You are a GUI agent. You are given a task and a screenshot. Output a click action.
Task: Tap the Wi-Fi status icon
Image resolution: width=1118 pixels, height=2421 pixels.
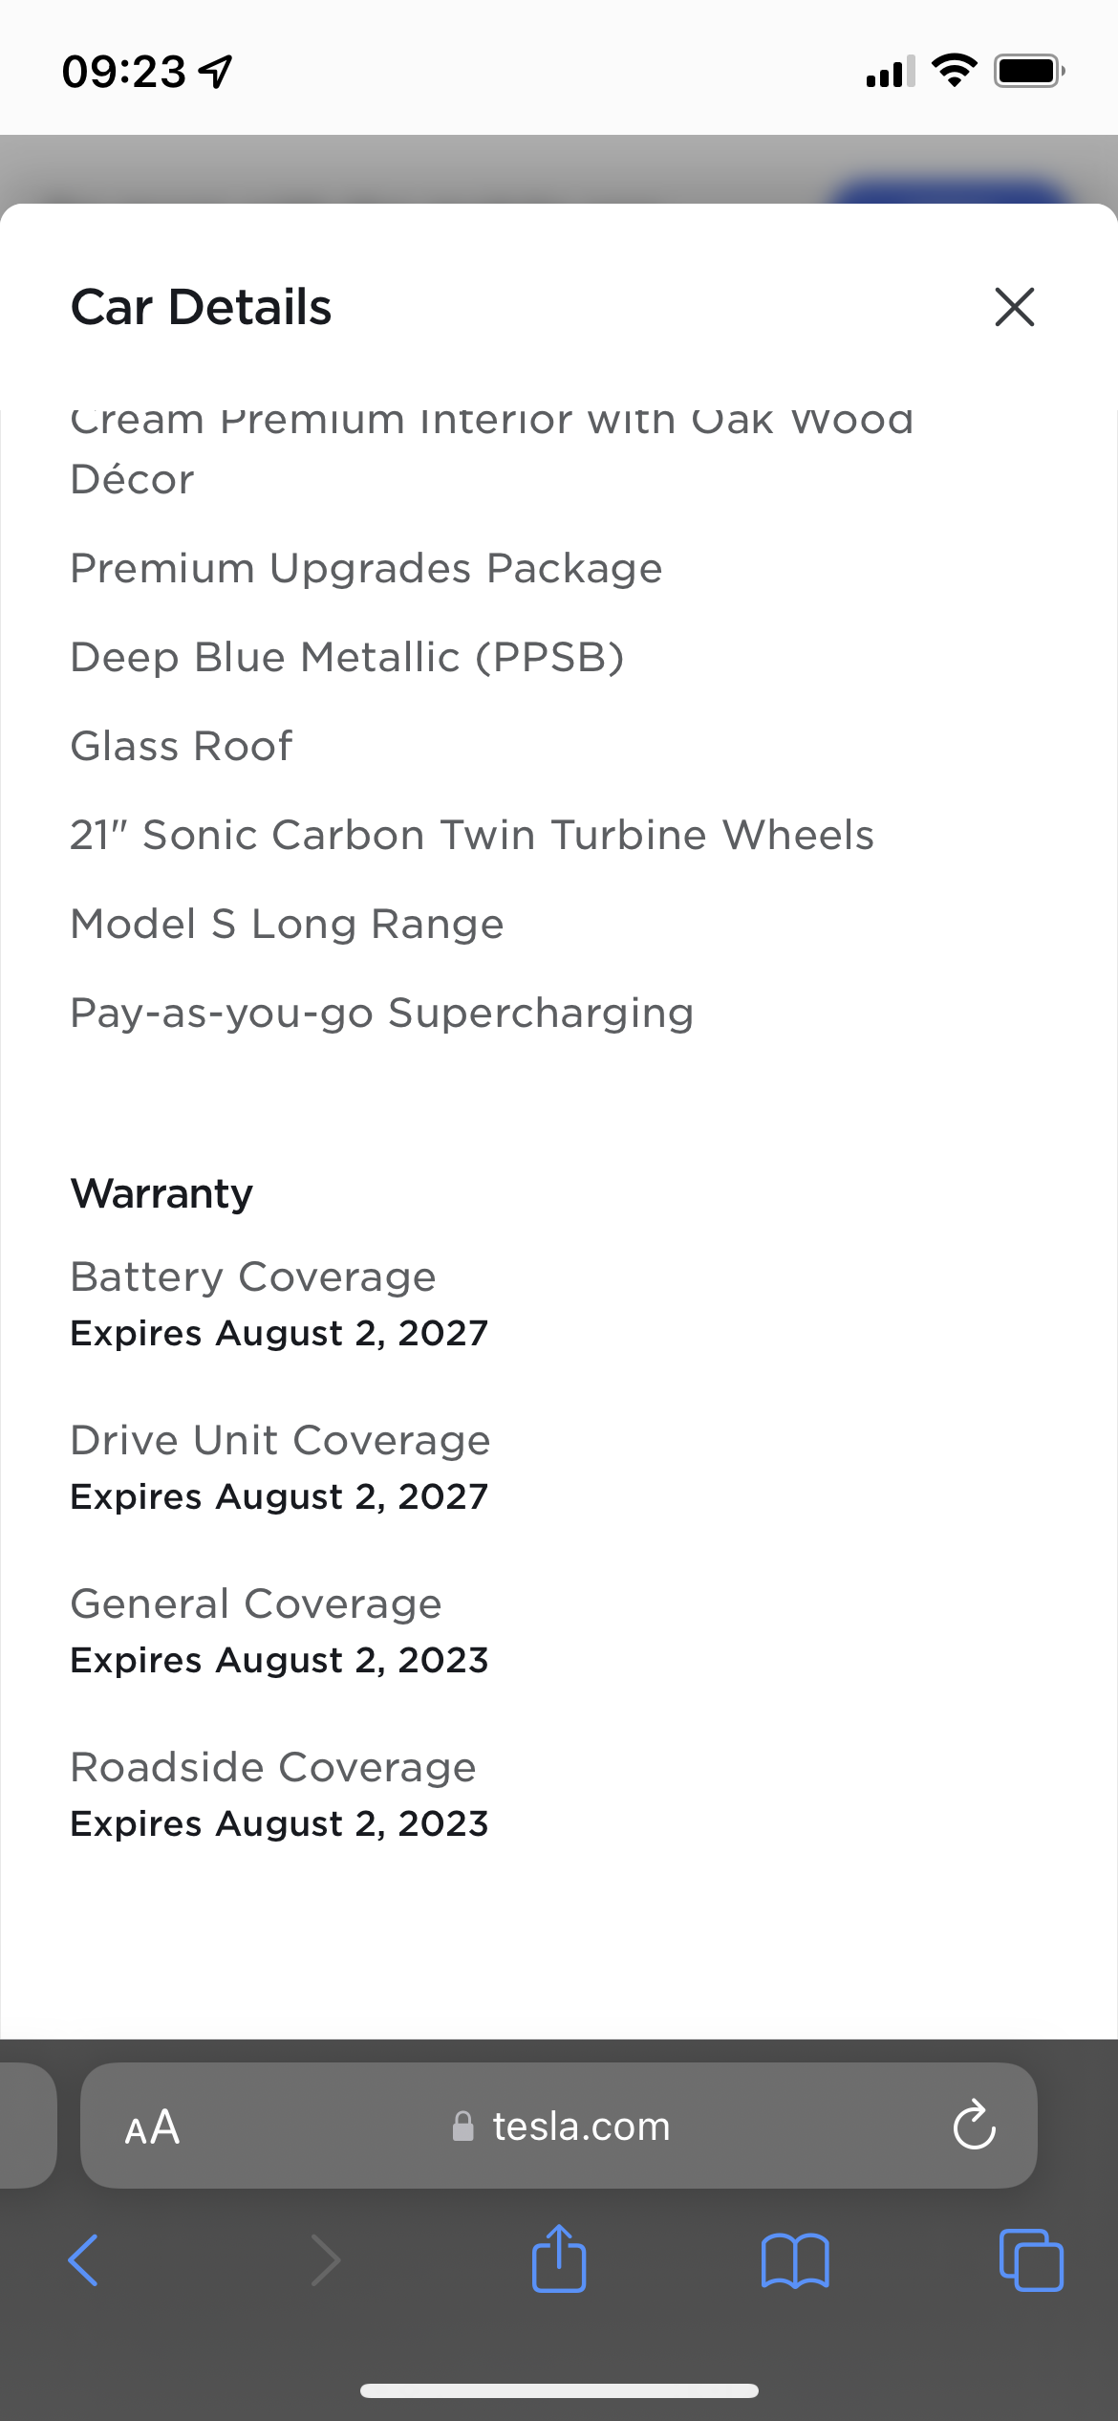coord(954,71)
